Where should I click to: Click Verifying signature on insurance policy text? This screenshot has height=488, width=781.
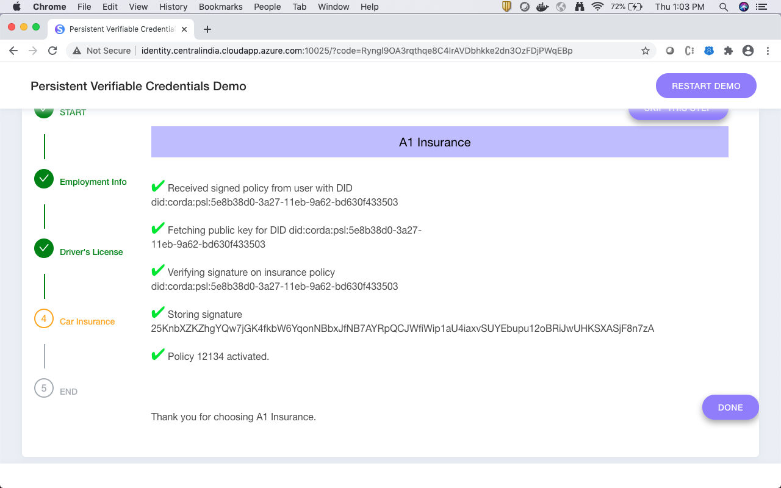tap(251, 273)
